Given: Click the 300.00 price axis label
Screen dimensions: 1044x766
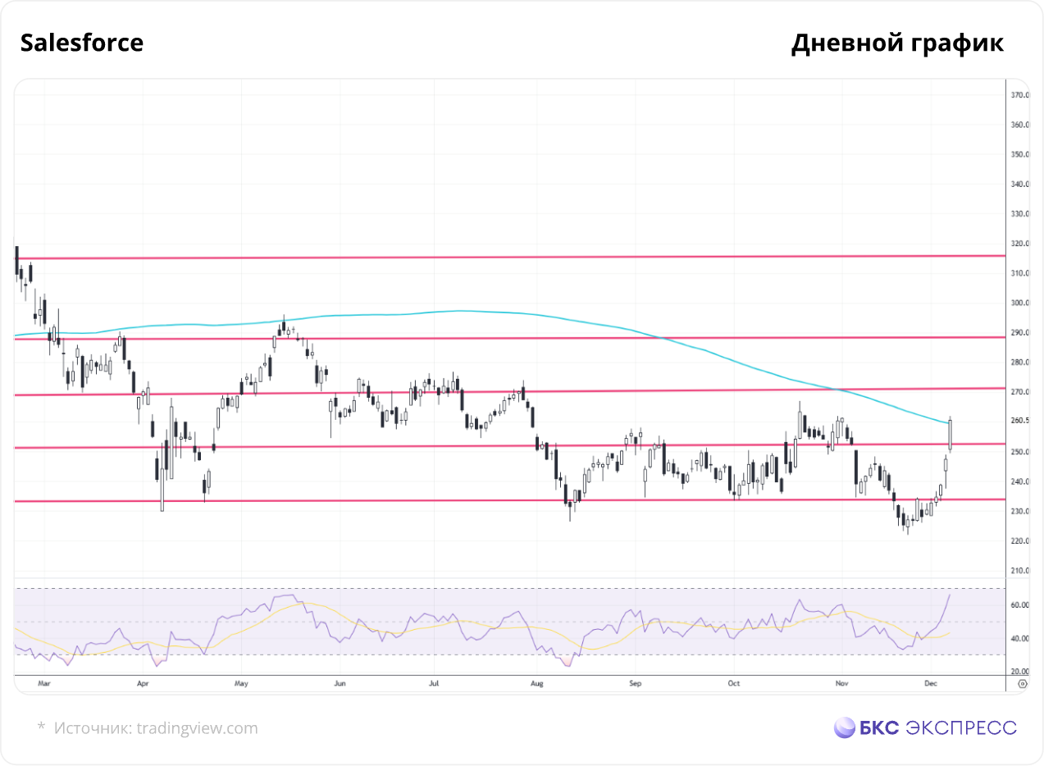Looking at the screenshot, I should click(1021, 303).
